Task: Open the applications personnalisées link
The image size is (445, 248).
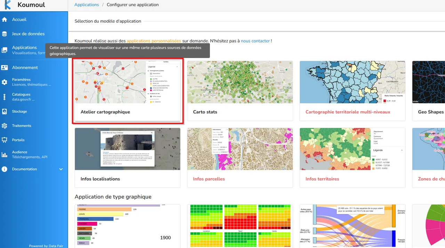Action: (154, 41)
